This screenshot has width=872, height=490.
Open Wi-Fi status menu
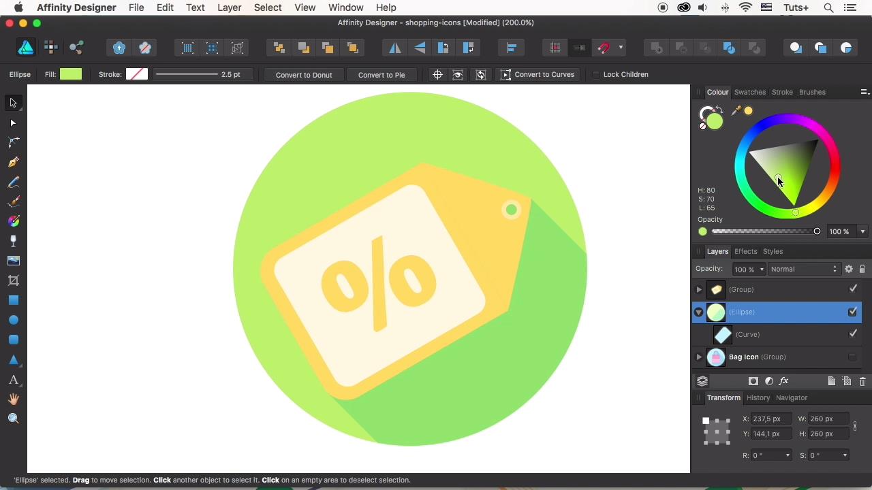click(746, 7)
